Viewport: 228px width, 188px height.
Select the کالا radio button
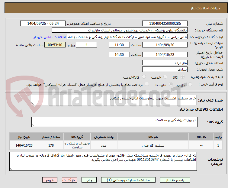182,76
